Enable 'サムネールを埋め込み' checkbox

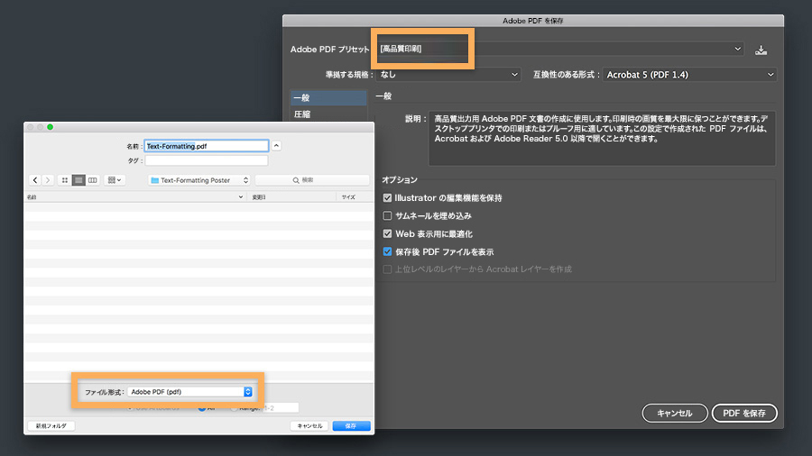click(x=387, y=215)
